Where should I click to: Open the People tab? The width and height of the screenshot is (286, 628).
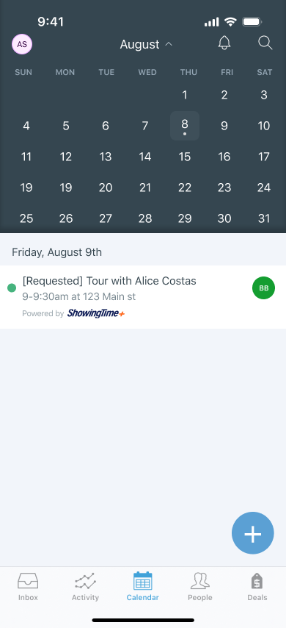pyautogui.click(x=200, y=586)
